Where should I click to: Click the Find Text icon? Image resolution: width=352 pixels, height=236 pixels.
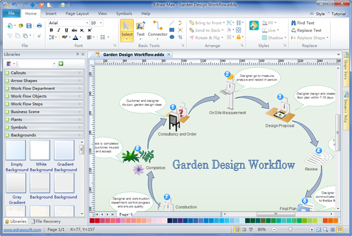pos(292,23)
